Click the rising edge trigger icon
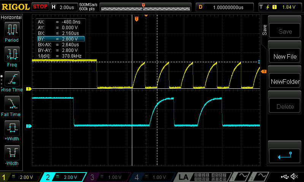Screen dimensions: 304x182 [x=268, y=7]
